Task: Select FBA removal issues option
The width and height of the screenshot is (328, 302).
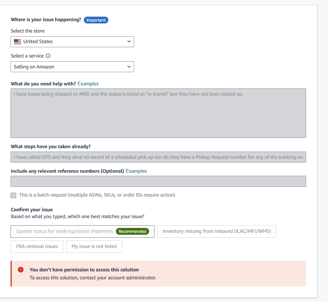Action: [37, 246]
